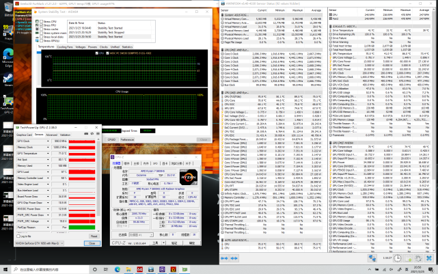This screenshot has width=438, height=274.
Task: Click the Preferences button in AIDA64
Action: [x=128, y=139]
